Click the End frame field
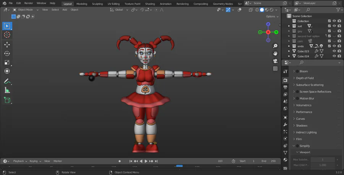Viewport: 344px width, 175px height. click(x=269, y=161)
